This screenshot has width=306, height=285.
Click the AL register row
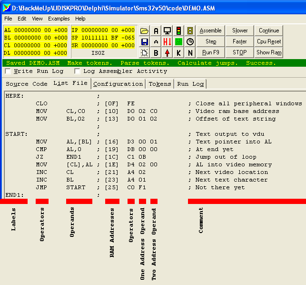point(36,30)
